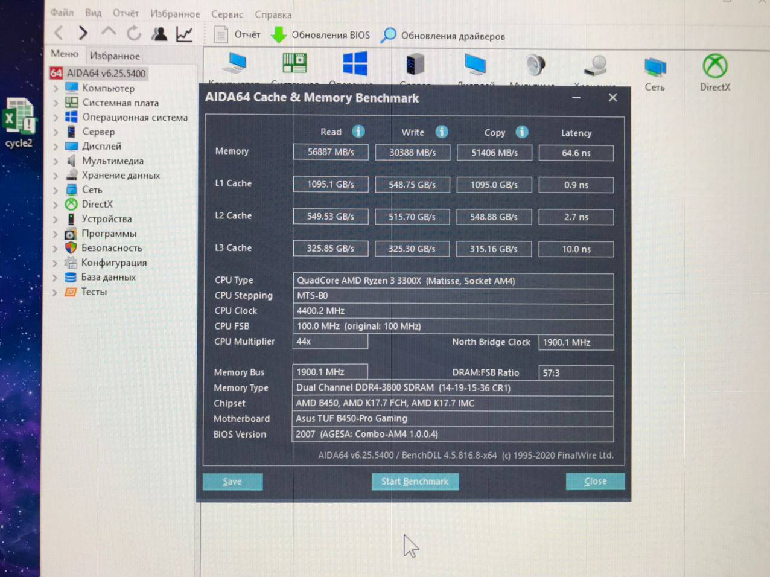This screenshot has height=577, width=770.
Task: Click the Write info icon
Action: coord(442,132)
